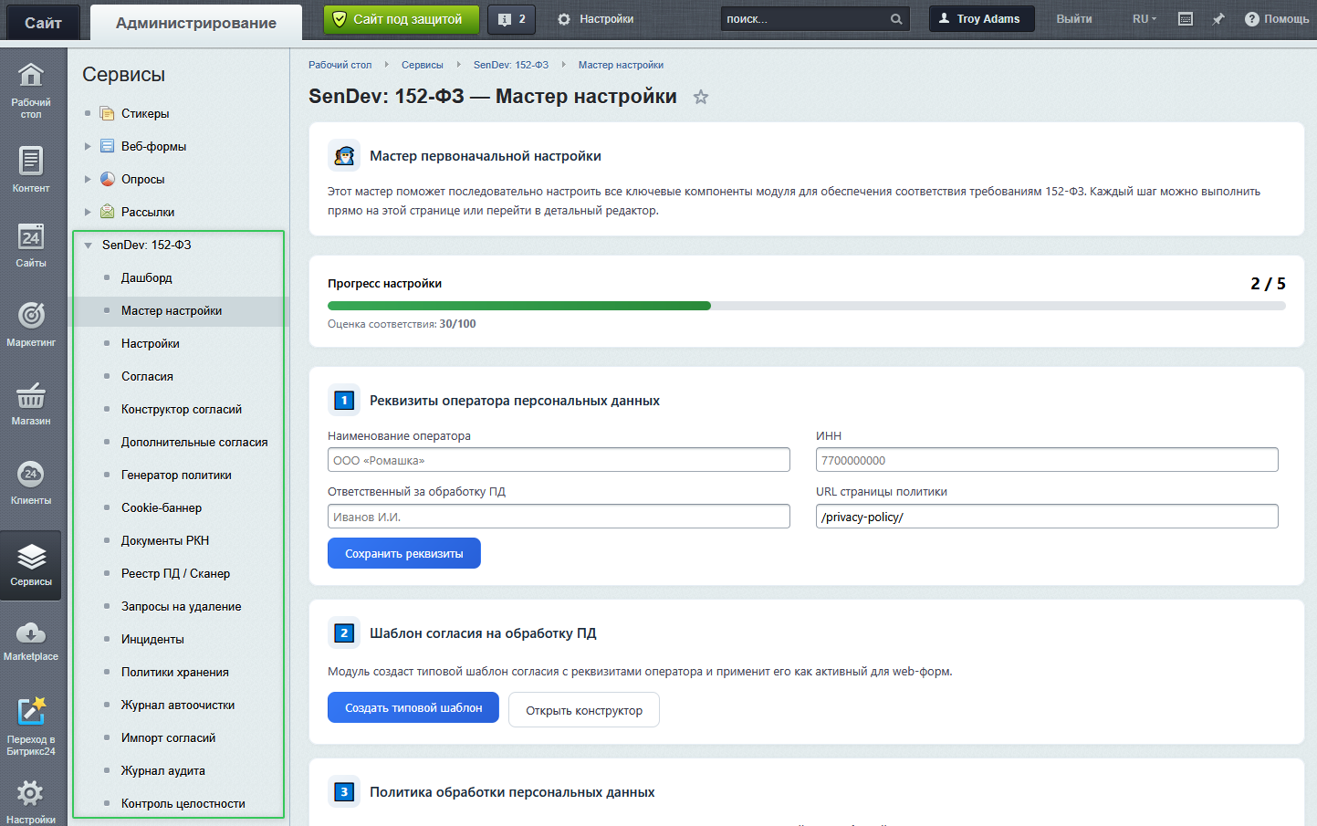The width and height of the screenshot is (1317, 826).
Task: Open the Сайты section icon
Action: (x=31, y=237)
